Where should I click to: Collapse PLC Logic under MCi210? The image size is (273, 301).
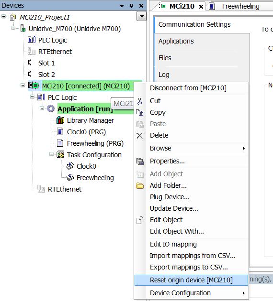click(x=32, y=97)
